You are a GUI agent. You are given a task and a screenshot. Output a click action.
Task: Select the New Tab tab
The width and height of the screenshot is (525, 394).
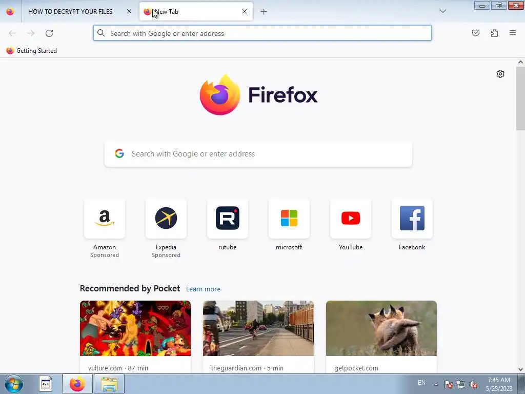point(196,11)
